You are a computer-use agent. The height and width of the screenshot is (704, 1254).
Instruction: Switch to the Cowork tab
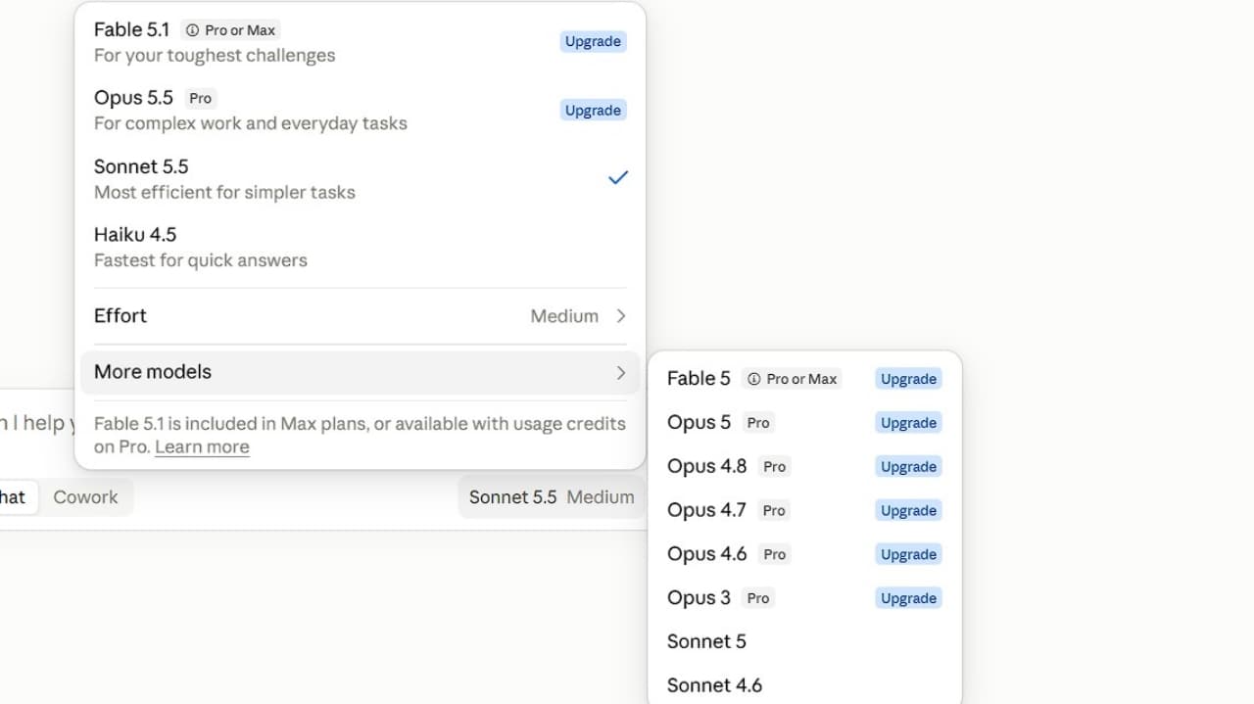85,496
